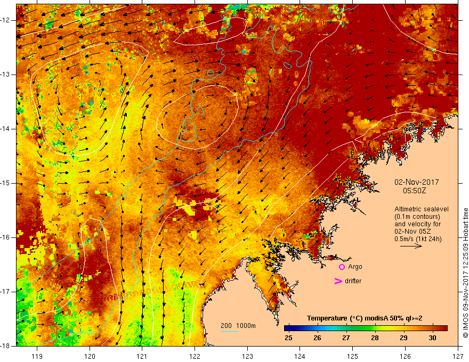Click the latitude axis label -13
Image resolution: width=469 pixels, height=362 pixels.
point(5,75)
